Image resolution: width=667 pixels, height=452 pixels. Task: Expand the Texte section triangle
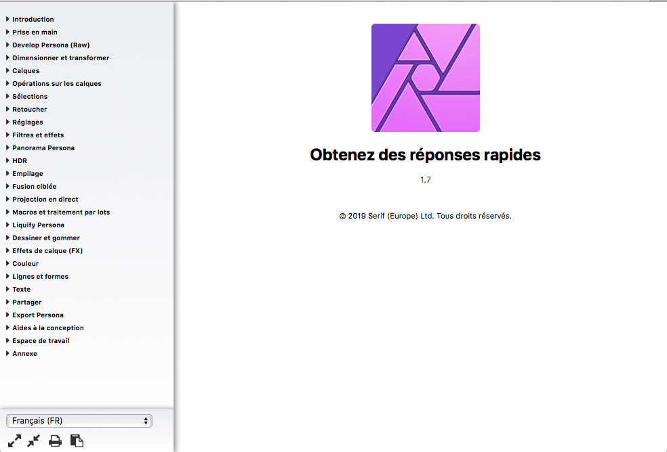click(7, 289)
